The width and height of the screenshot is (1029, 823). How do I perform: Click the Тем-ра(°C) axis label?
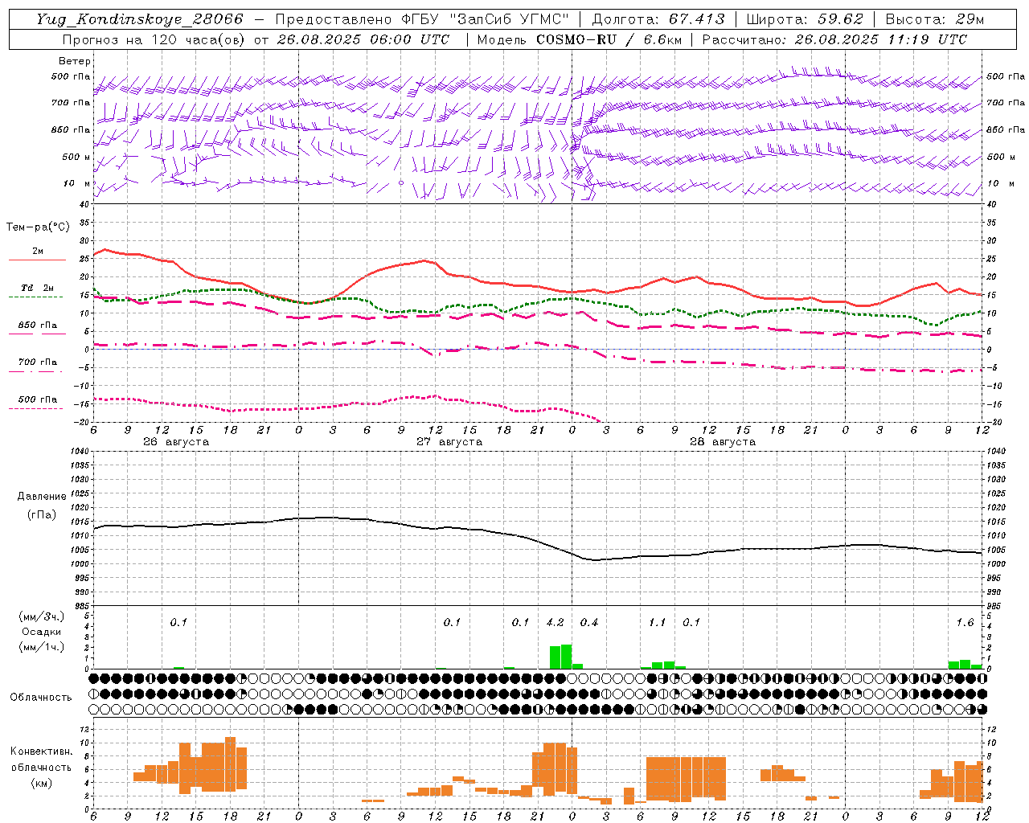(38, 227)
